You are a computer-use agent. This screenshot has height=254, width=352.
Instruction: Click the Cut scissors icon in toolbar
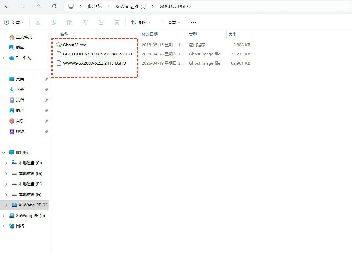pos(38,22)
